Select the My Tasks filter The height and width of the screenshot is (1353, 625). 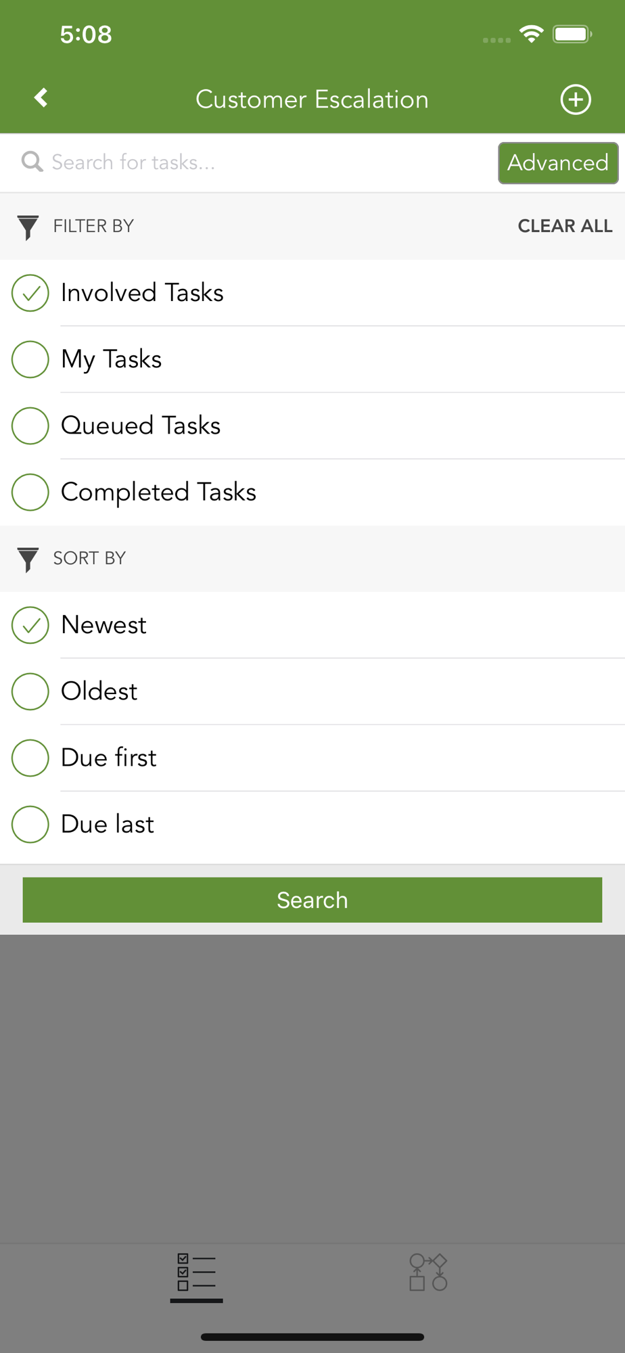pos(312,359)
